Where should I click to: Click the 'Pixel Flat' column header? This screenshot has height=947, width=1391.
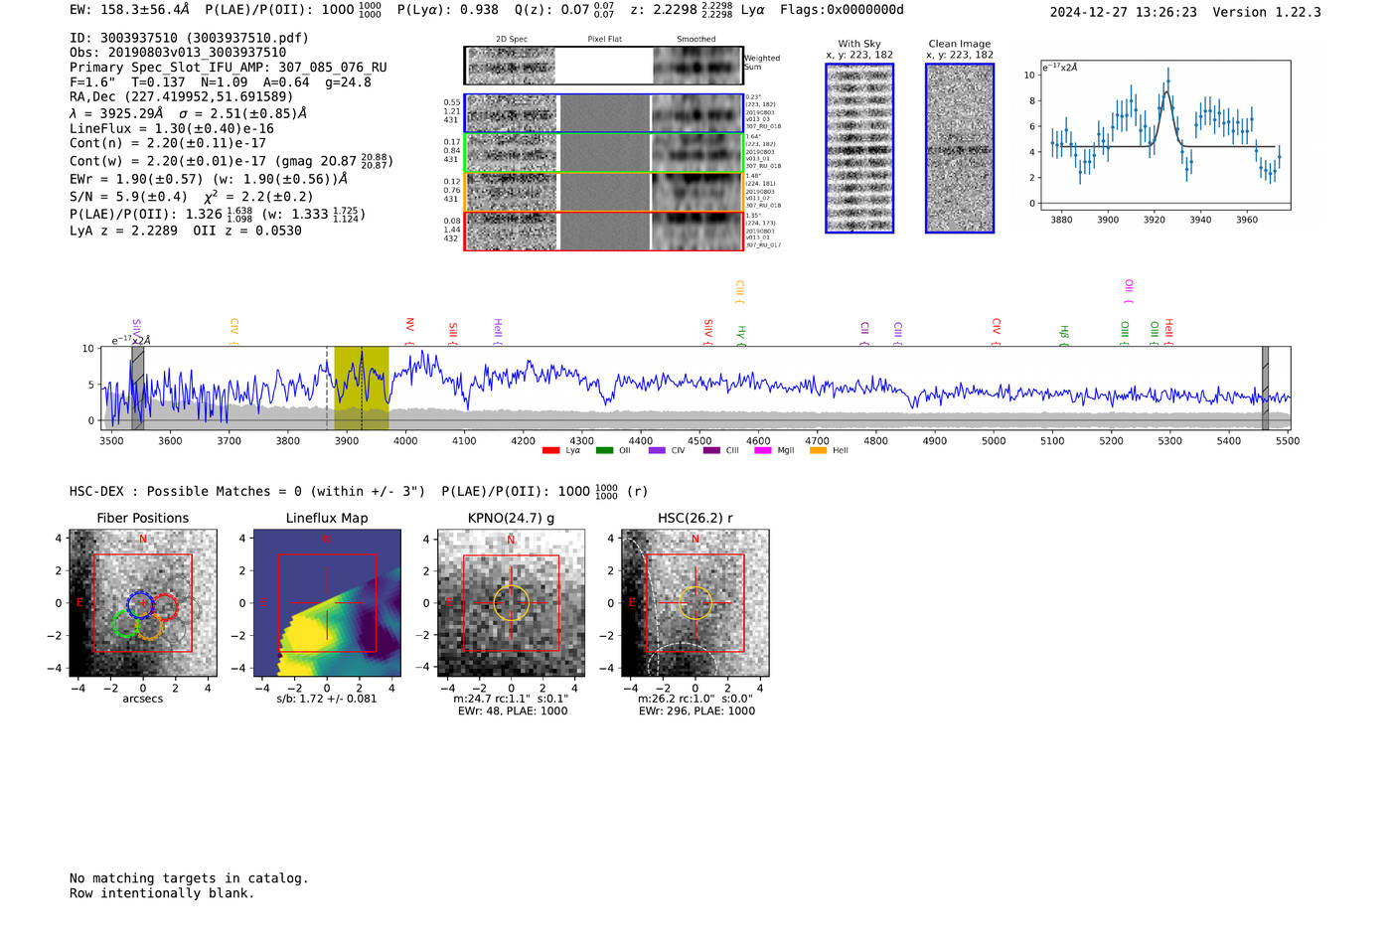point(604,40)
